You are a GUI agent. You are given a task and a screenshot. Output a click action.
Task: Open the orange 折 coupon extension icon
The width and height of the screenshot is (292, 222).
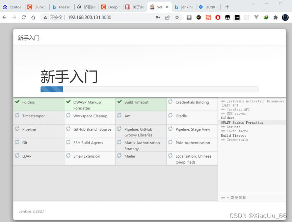point(208,18)
